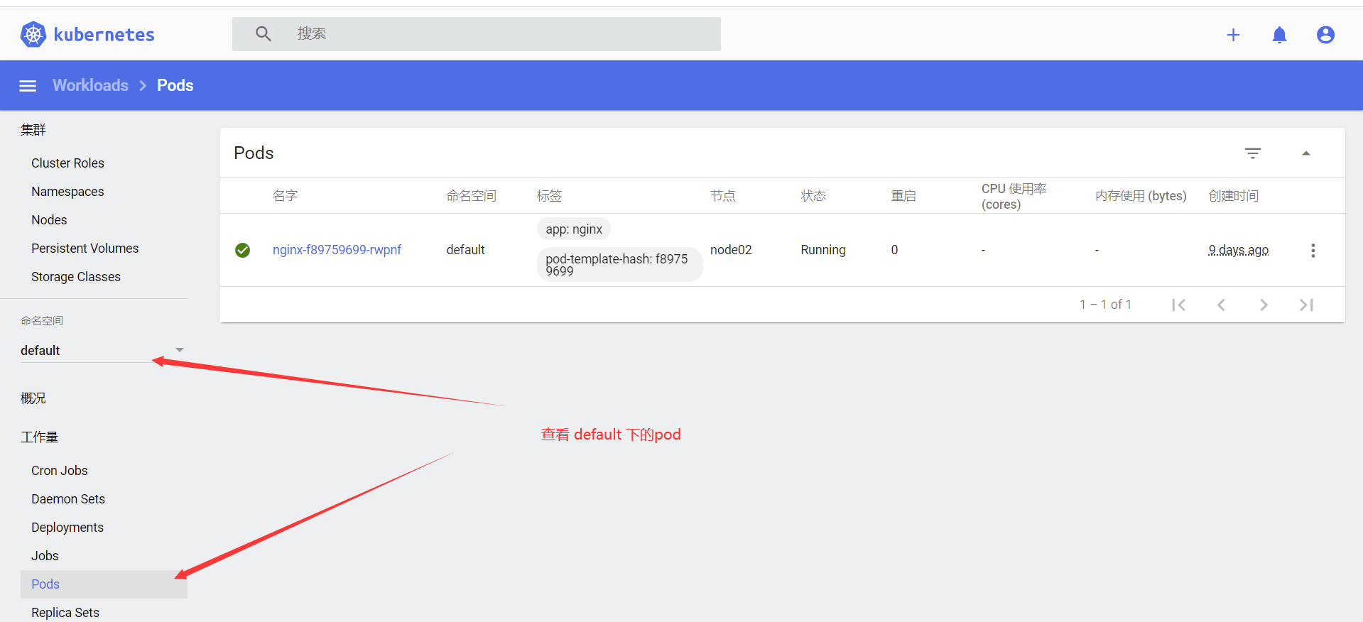
Task: Click the pod-template-hash label chip
Action: pos(619,265)
